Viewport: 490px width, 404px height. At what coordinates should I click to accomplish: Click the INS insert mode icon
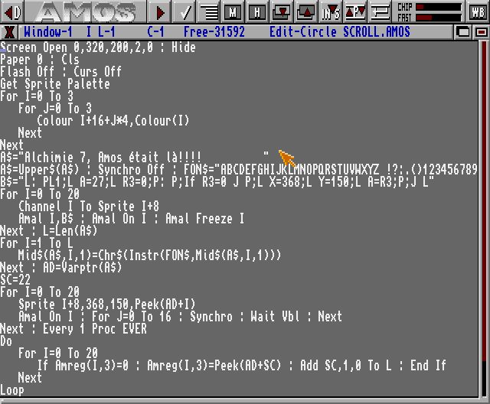[x=330, y=12]
